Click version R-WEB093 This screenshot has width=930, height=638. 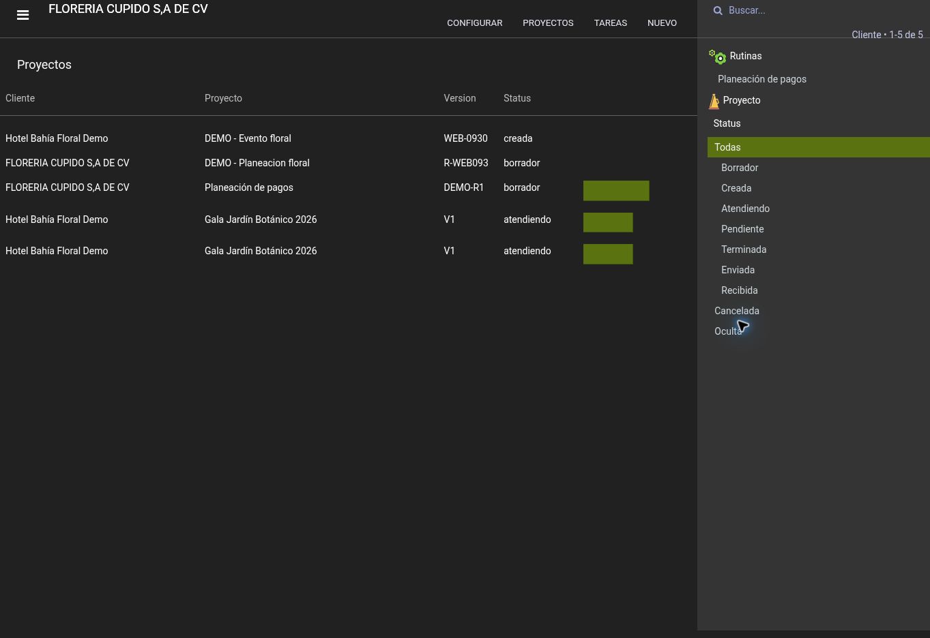tap(466, 163)
